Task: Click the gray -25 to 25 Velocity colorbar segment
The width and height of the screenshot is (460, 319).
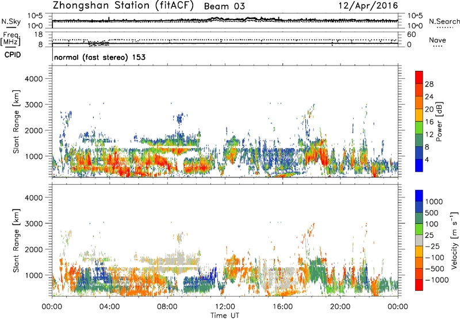Action: point(419,240)
